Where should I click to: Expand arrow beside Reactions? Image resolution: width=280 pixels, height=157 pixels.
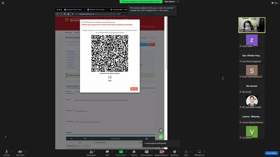tap(178, 152)
